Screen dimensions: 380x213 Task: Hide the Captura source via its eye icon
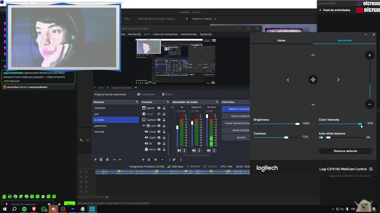click(x=159, y=120)
